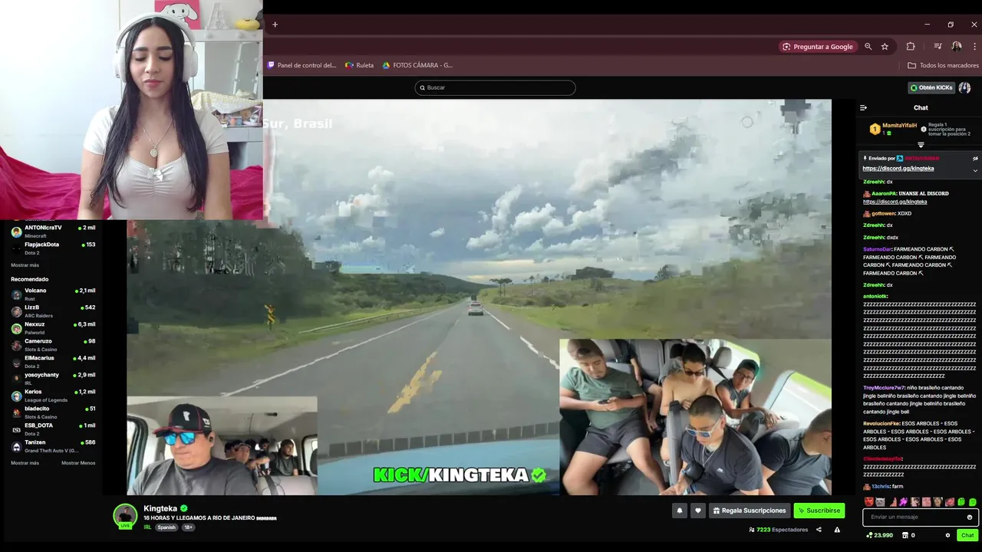The height and width of the screenshot is (552, 982).
Task: Open emoji picker in message box
Action: (x=970, y=517)
